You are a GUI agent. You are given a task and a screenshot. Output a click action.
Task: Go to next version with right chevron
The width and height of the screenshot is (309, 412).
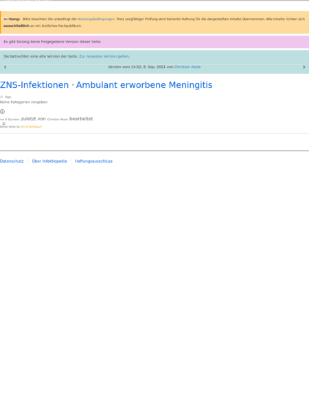304,67
